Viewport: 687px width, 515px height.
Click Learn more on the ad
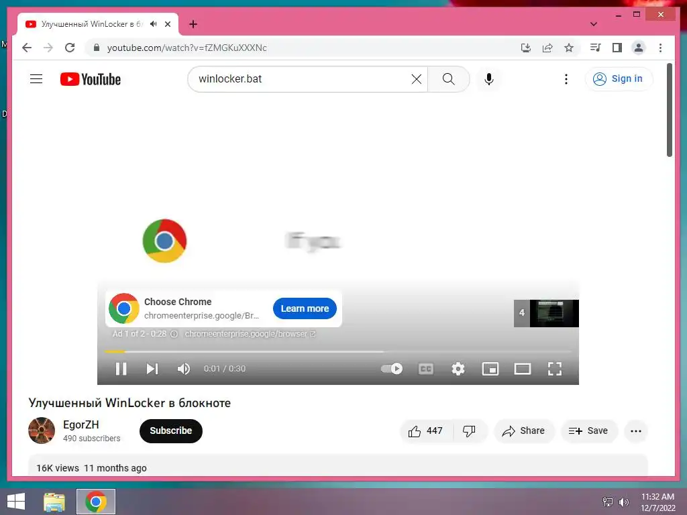305,308
